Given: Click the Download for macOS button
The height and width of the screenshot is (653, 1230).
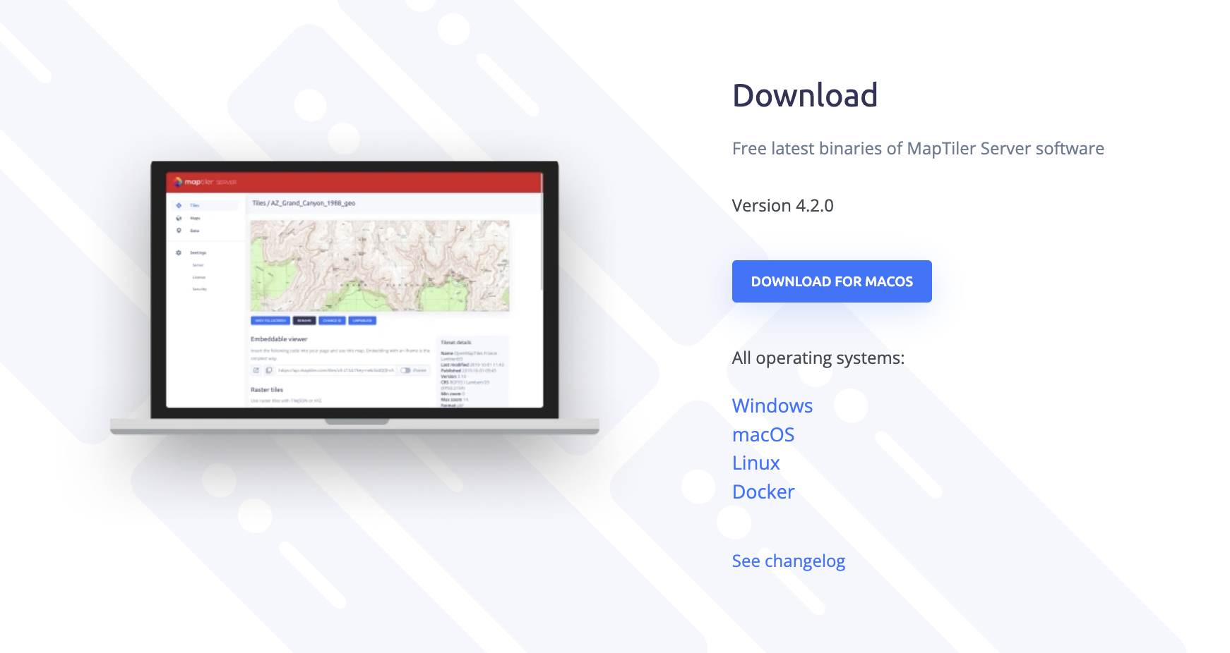Looking at the screenshot, I should coord(831,281).
